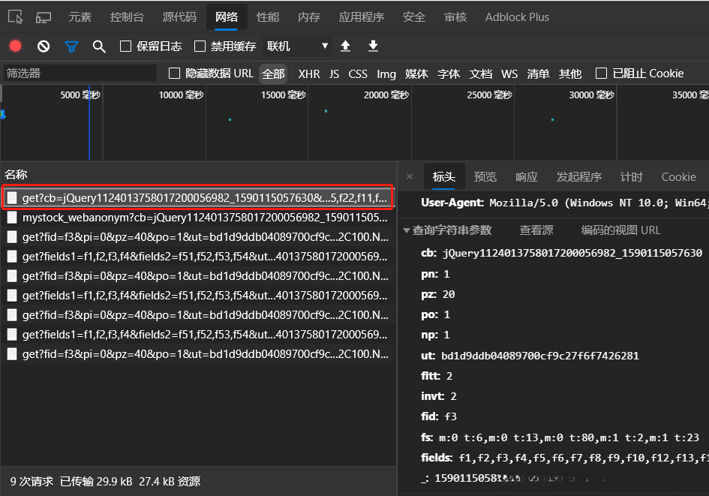The width and height of the screenshot is (709, 496).
Task: Import a HAR file
Action: click(x=345, y=46)
